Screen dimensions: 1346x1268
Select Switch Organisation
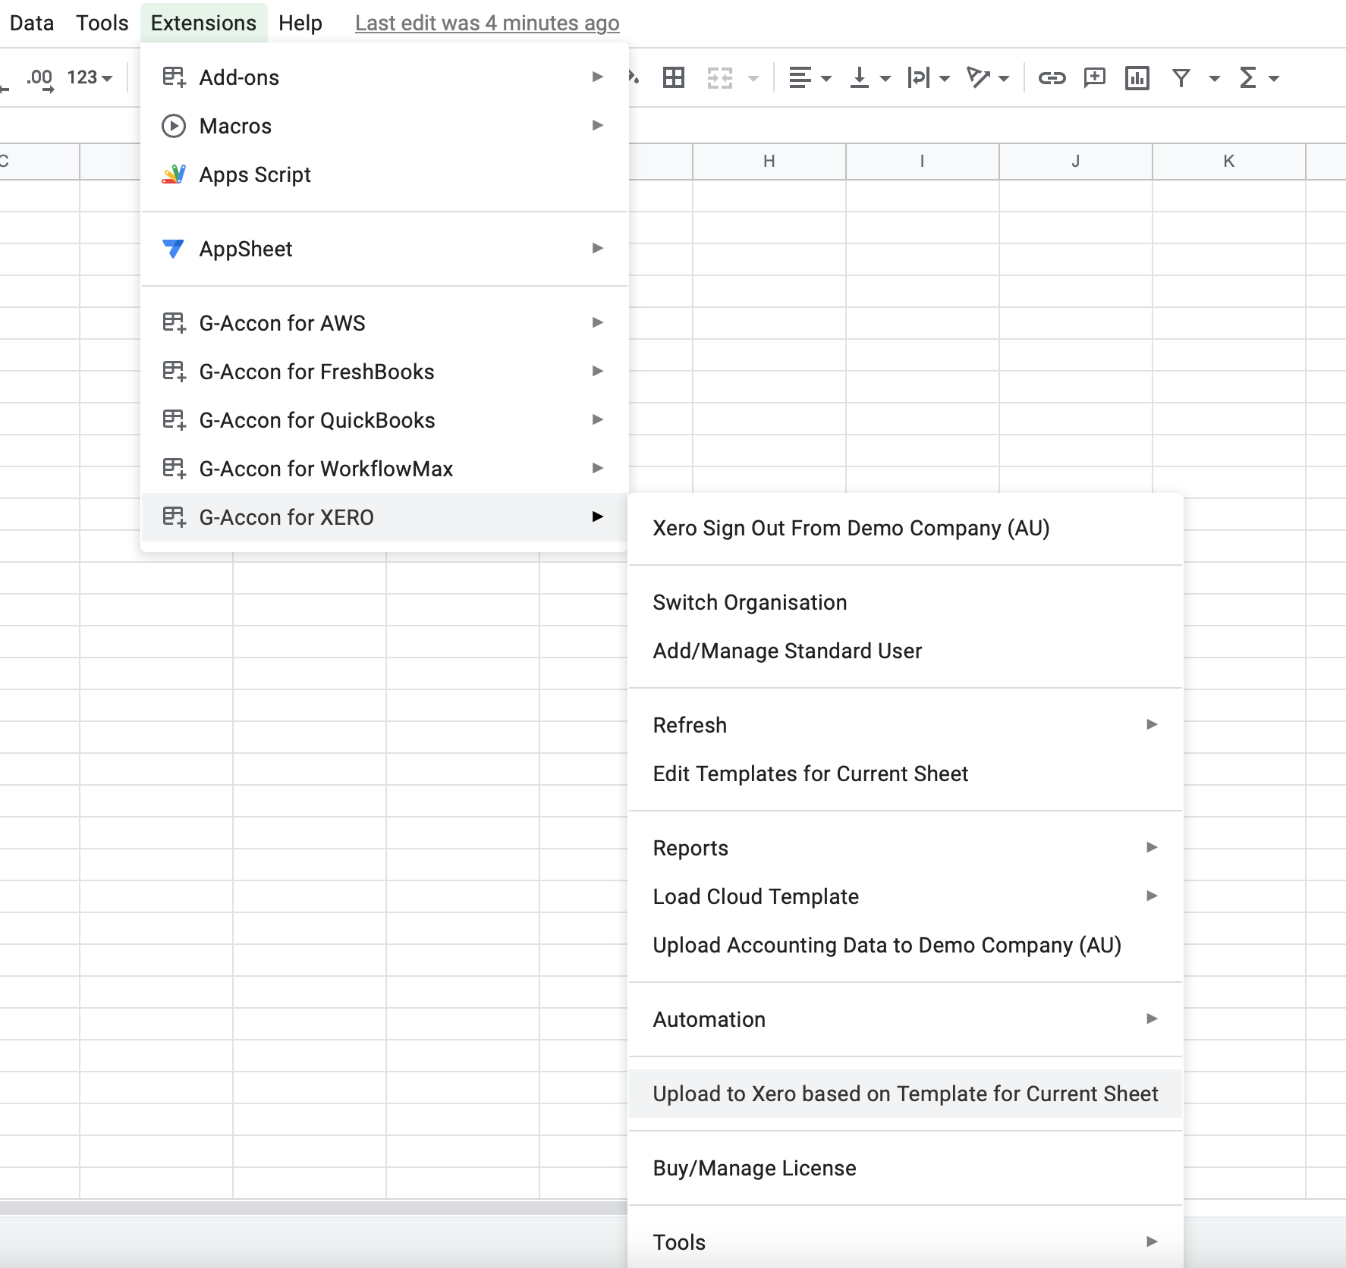[x=905, y=602]
